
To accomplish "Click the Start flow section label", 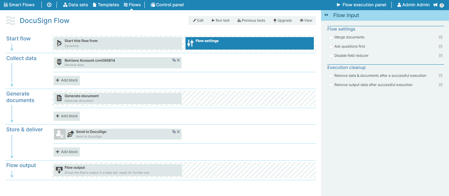I will 18,39.
